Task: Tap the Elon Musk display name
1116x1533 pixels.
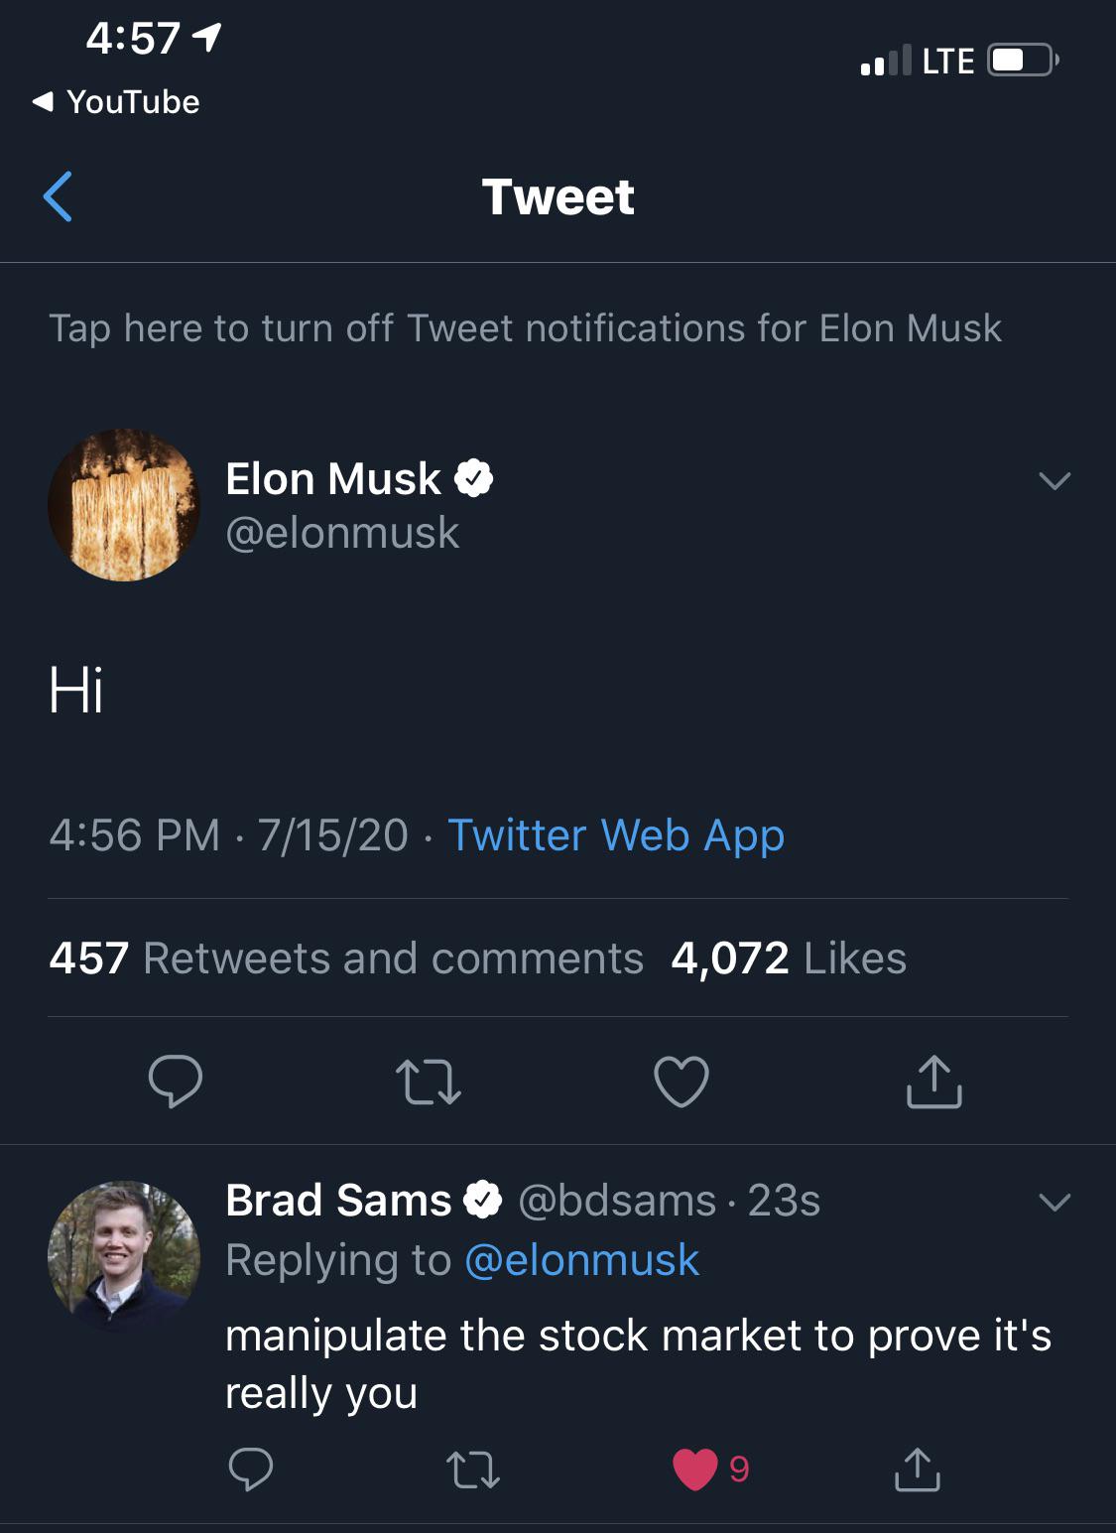Action: coord(333,479)
